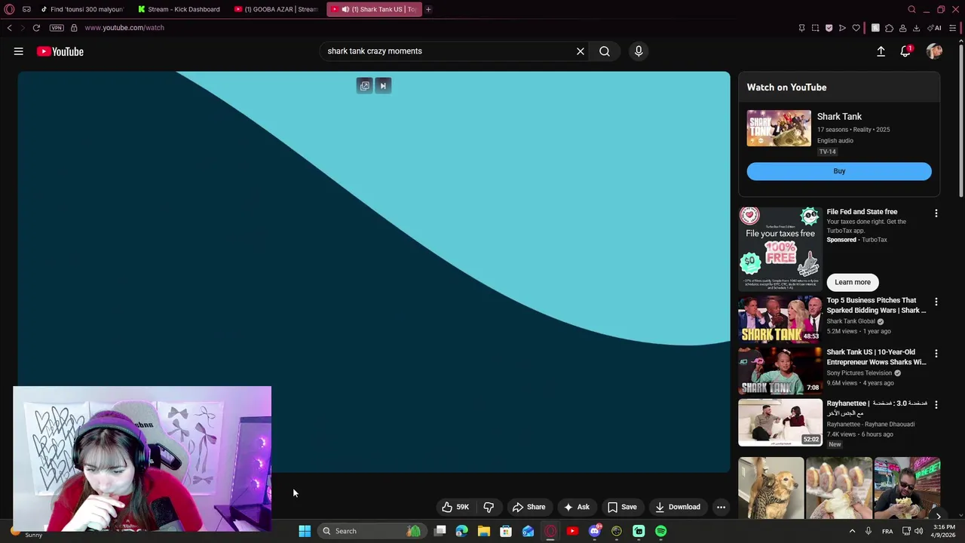Toggle the ad blocker shield icon
The width and height of the screenshot is (965, 543).
pyautogui.click(x=829, y=28)
